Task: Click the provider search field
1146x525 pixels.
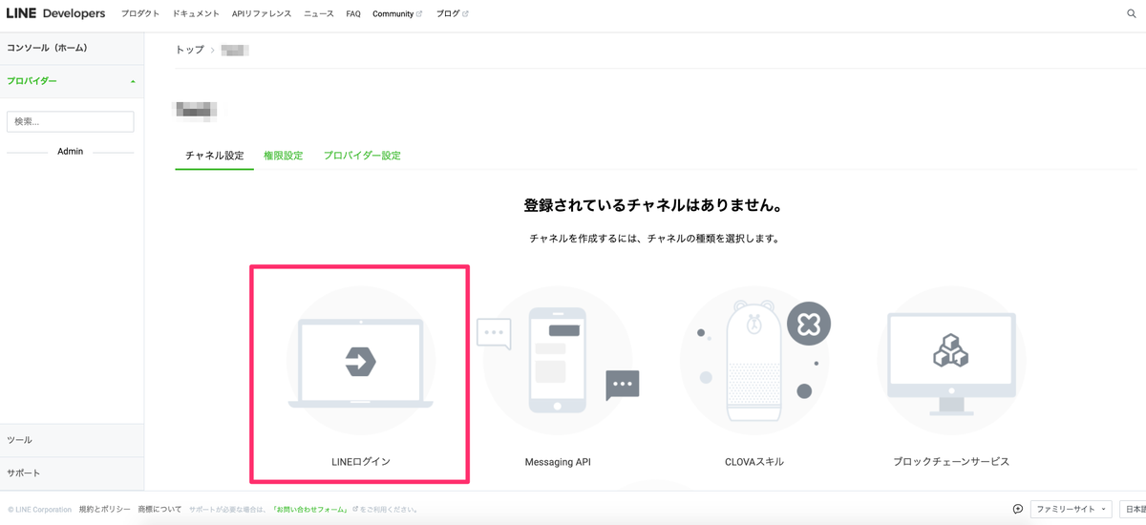Action: (x=71, y=121)
